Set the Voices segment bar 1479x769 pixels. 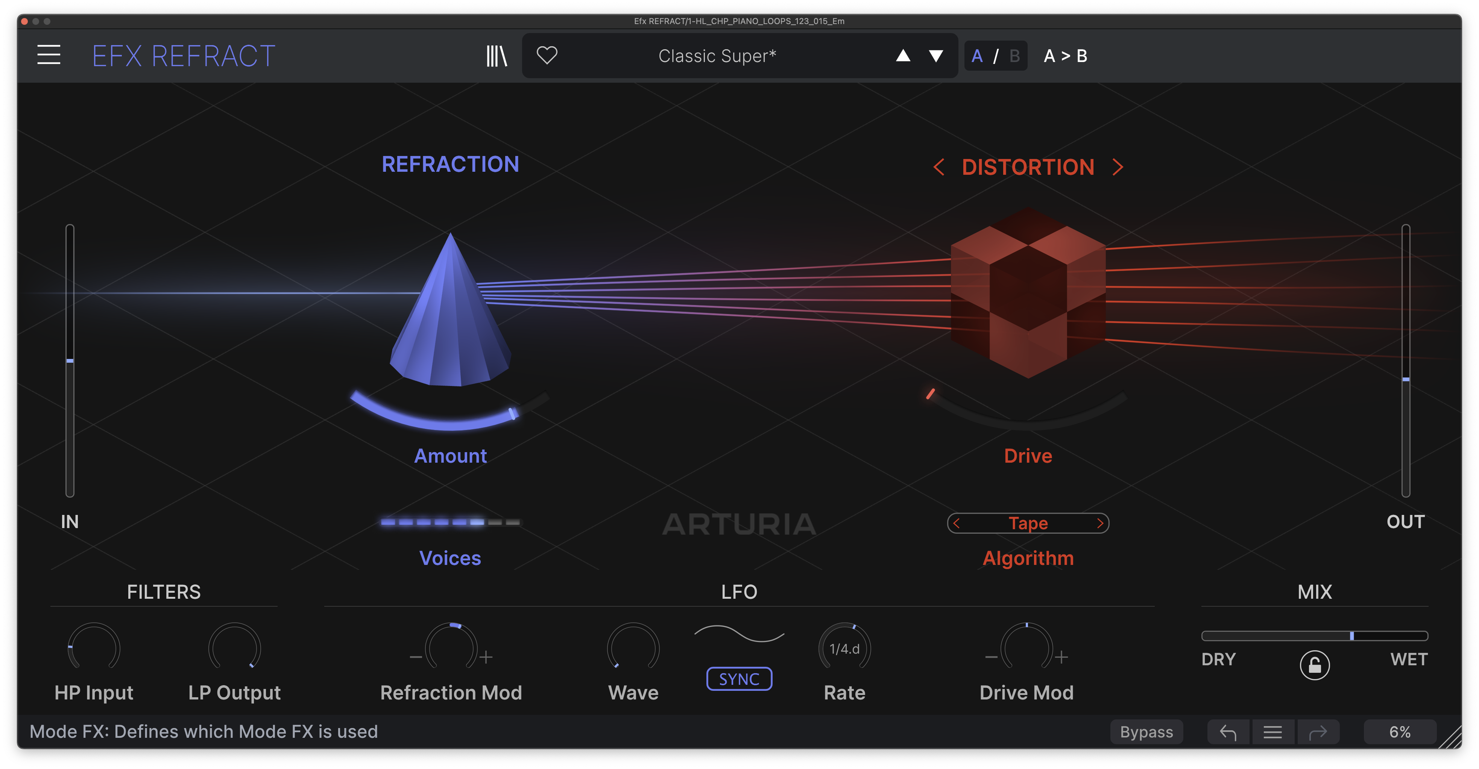(450, 522)
